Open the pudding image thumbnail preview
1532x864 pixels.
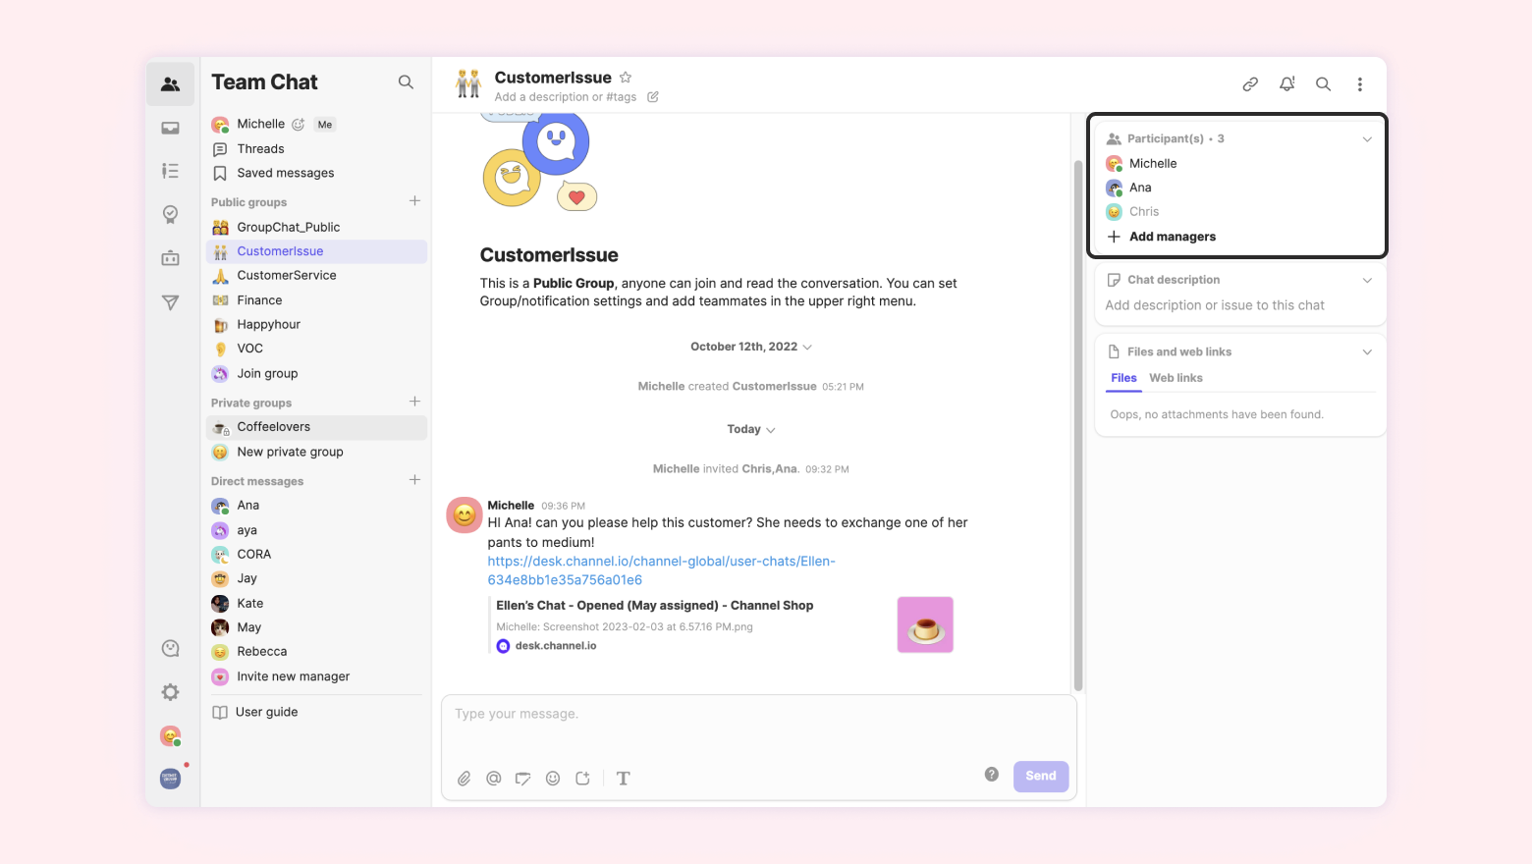pyautogui.click(x=925, y=624)
